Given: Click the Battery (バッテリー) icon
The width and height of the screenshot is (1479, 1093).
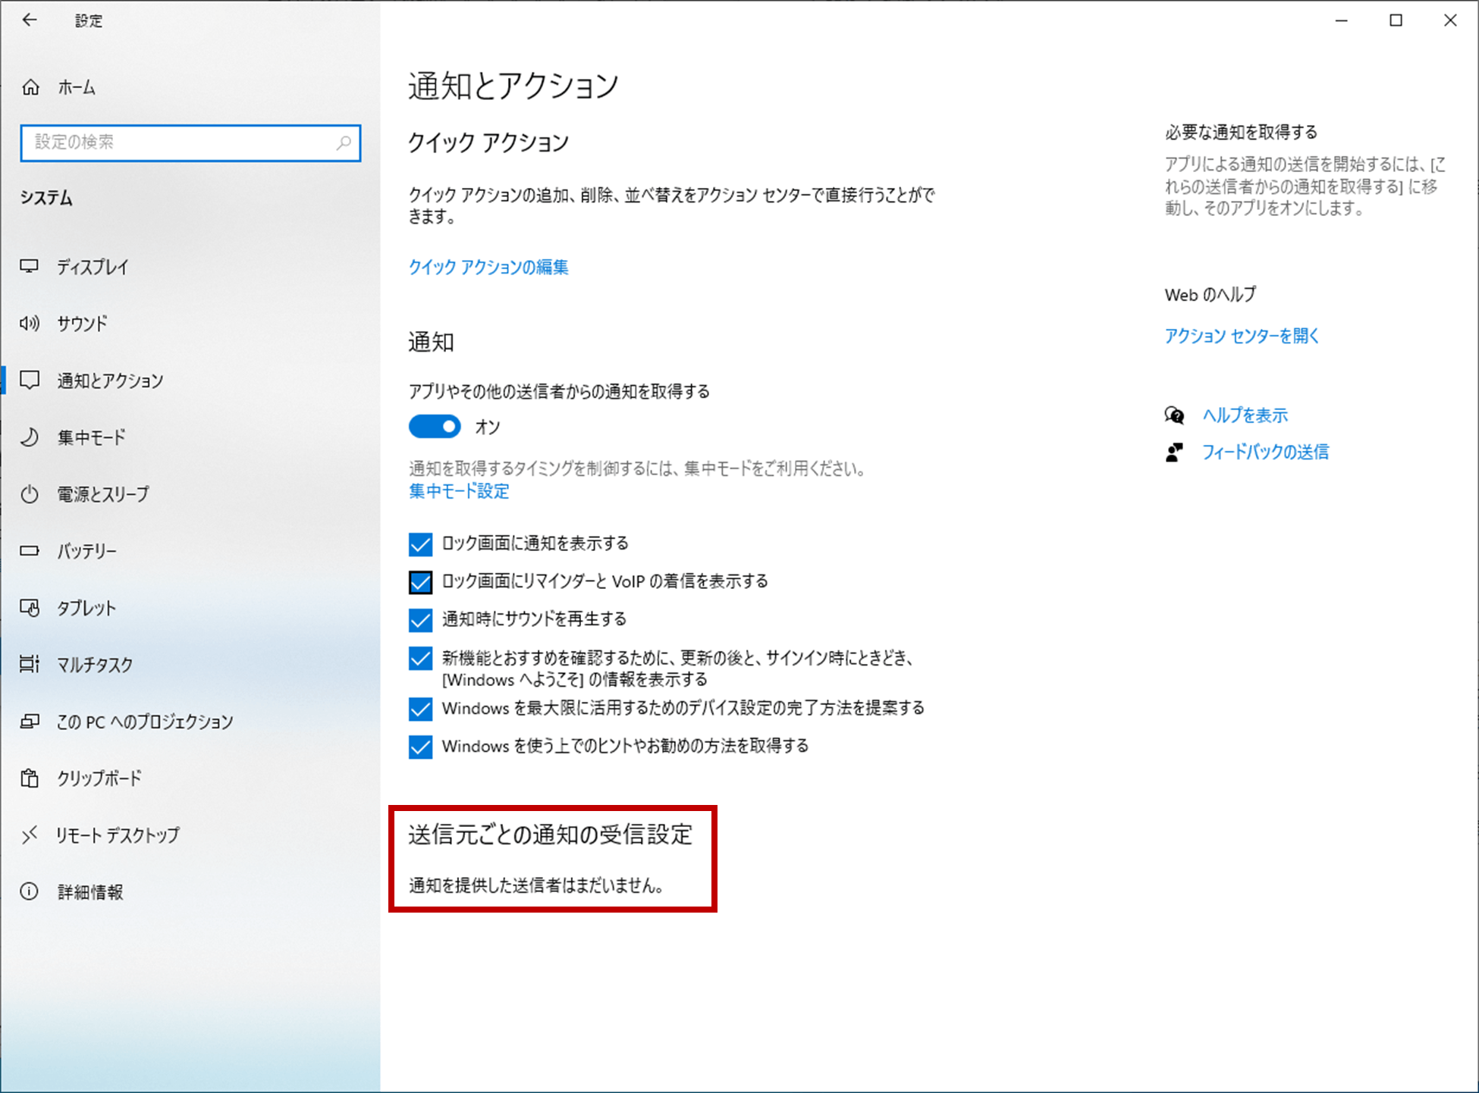Looking at the screenshot, I should [30, 551].
